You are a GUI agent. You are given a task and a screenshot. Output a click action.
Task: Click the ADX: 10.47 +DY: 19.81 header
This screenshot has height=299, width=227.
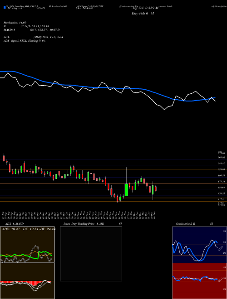28,229
